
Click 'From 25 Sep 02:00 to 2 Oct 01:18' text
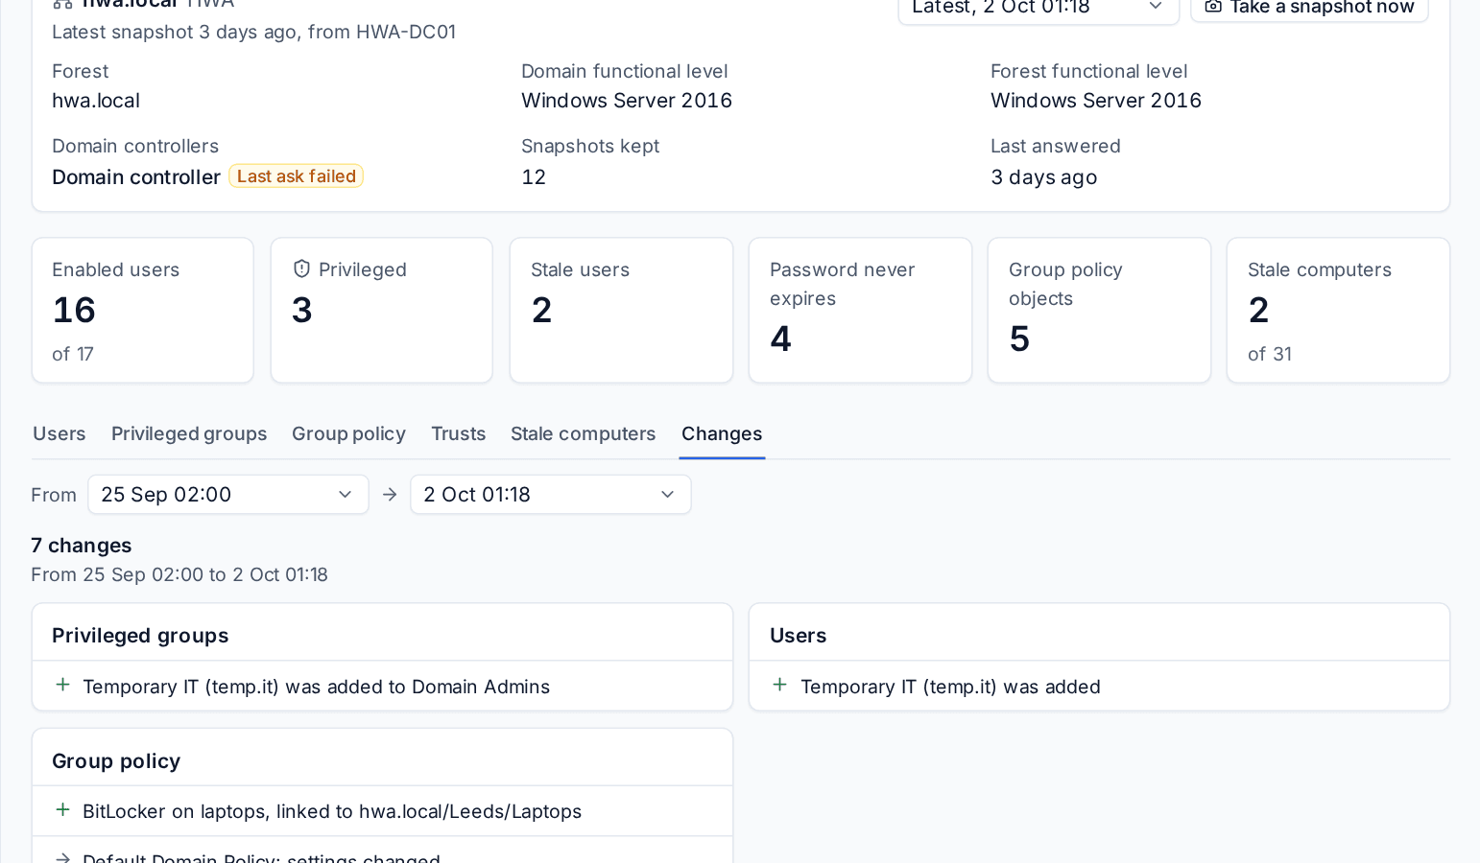[x=179, y=574]
